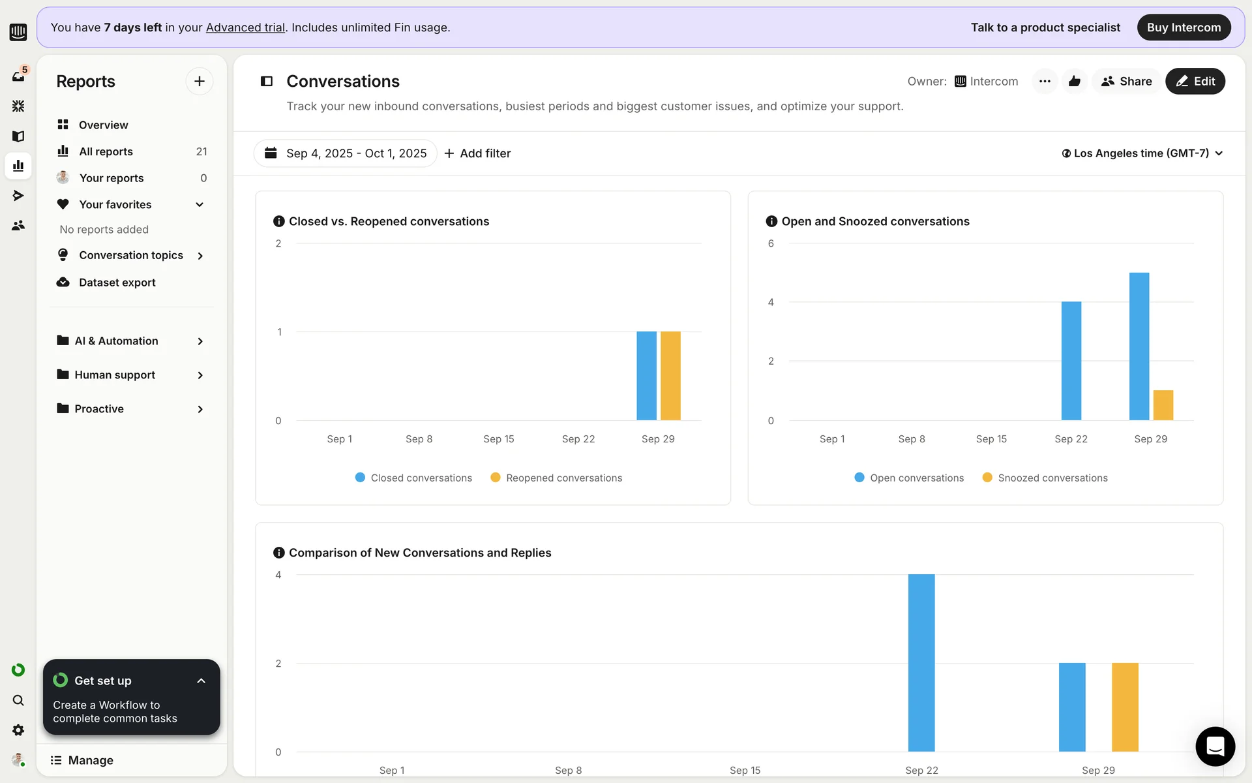Open Los Angeles time zone dropdown
Image resolution: width=1252 pixels, height=783 pixels.
click(x=1142, y=153)
